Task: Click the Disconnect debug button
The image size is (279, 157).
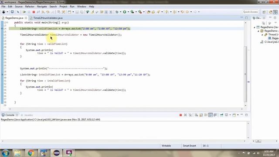Action: coord(38,12)
